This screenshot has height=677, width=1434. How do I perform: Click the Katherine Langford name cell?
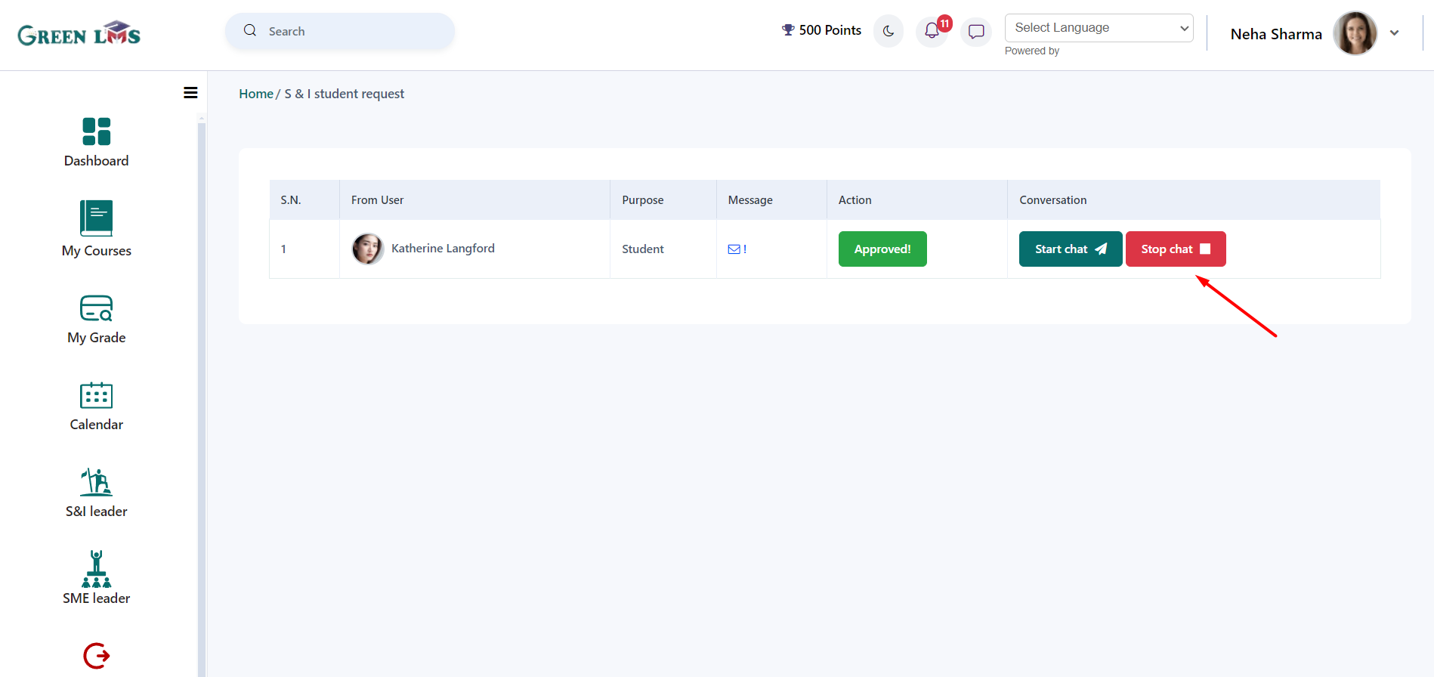click(443, 249)
